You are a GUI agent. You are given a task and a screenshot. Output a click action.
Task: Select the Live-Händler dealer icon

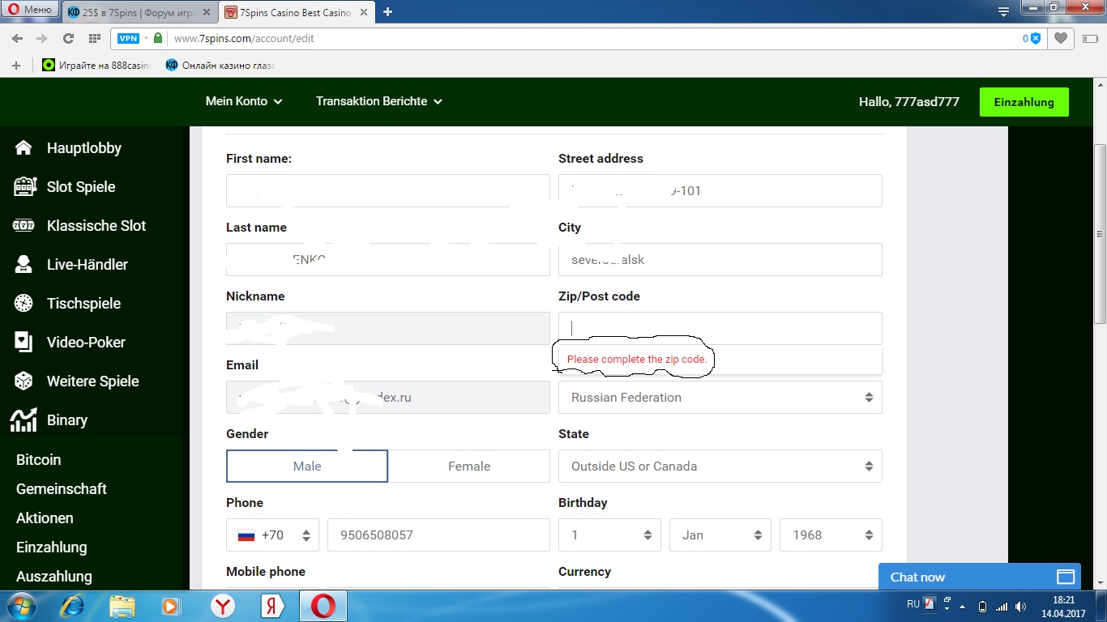coord(24,265)
